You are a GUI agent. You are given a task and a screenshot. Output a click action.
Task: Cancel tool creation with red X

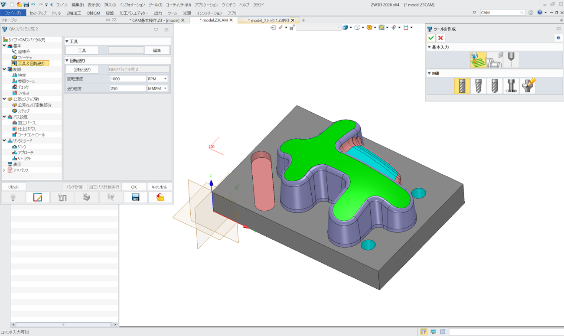(440, 38)
